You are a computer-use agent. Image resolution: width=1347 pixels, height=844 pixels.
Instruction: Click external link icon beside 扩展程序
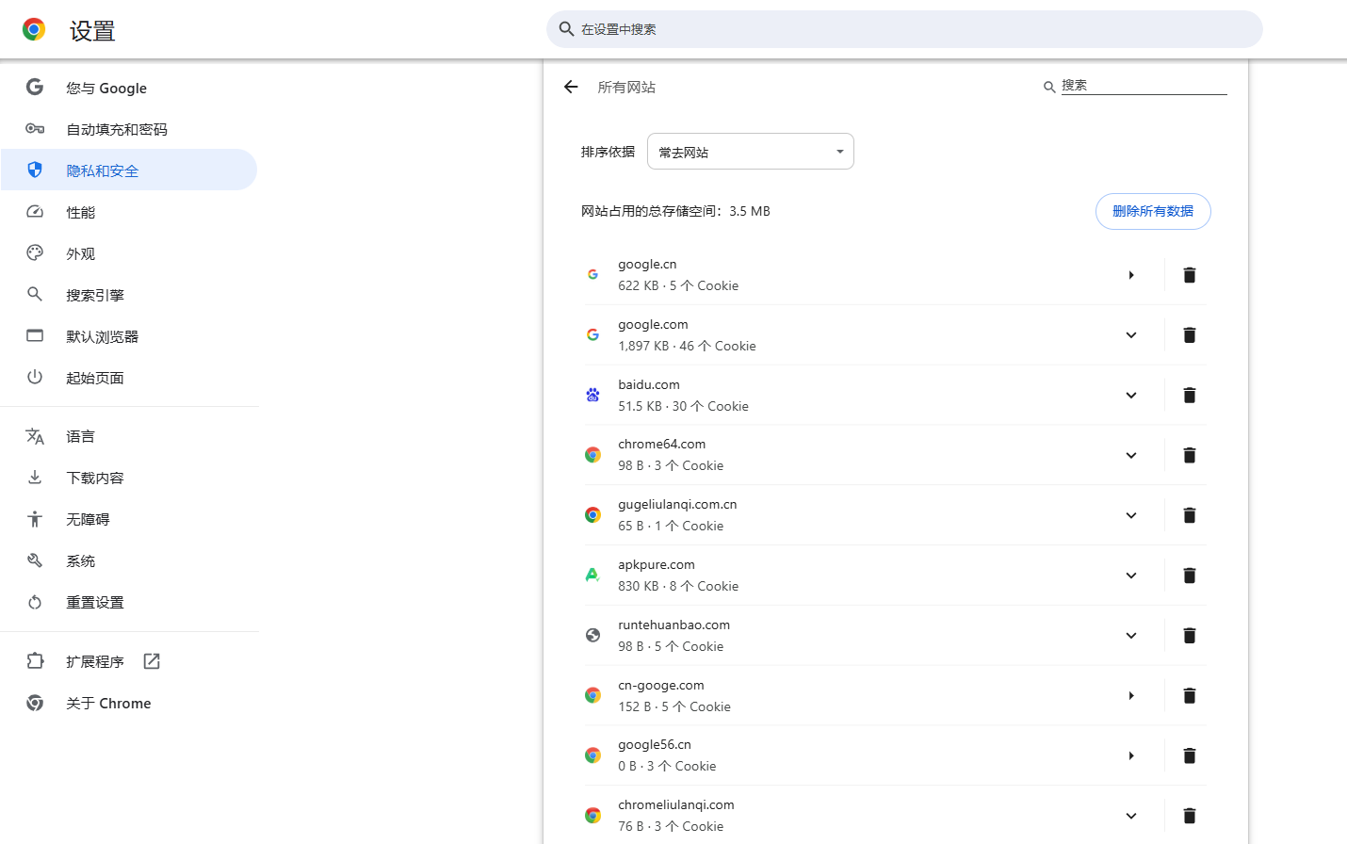click(152, 661)
